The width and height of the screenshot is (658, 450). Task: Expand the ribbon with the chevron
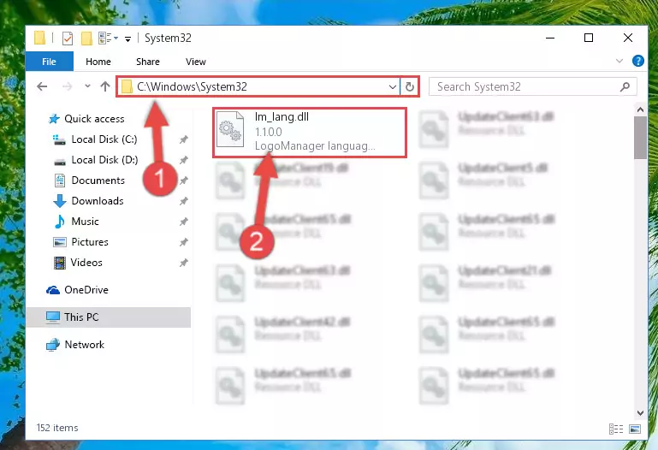pyautogui.click(x=619, y=62)
